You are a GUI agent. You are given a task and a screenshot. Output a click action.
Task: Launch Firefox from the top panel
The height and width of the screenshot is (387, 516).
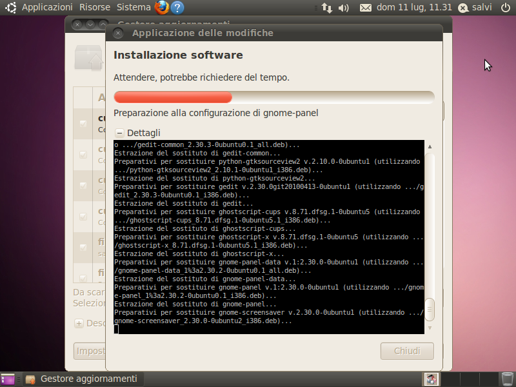coord(162,7)
